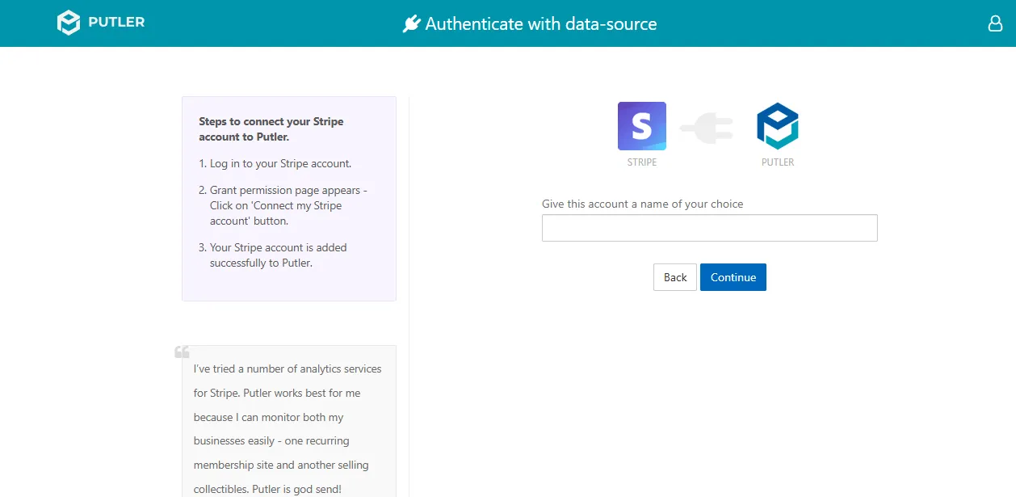Click the Putler cube logo in header

(69, 23)
